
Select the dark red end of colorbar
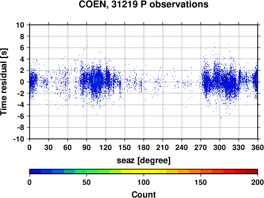252,172
